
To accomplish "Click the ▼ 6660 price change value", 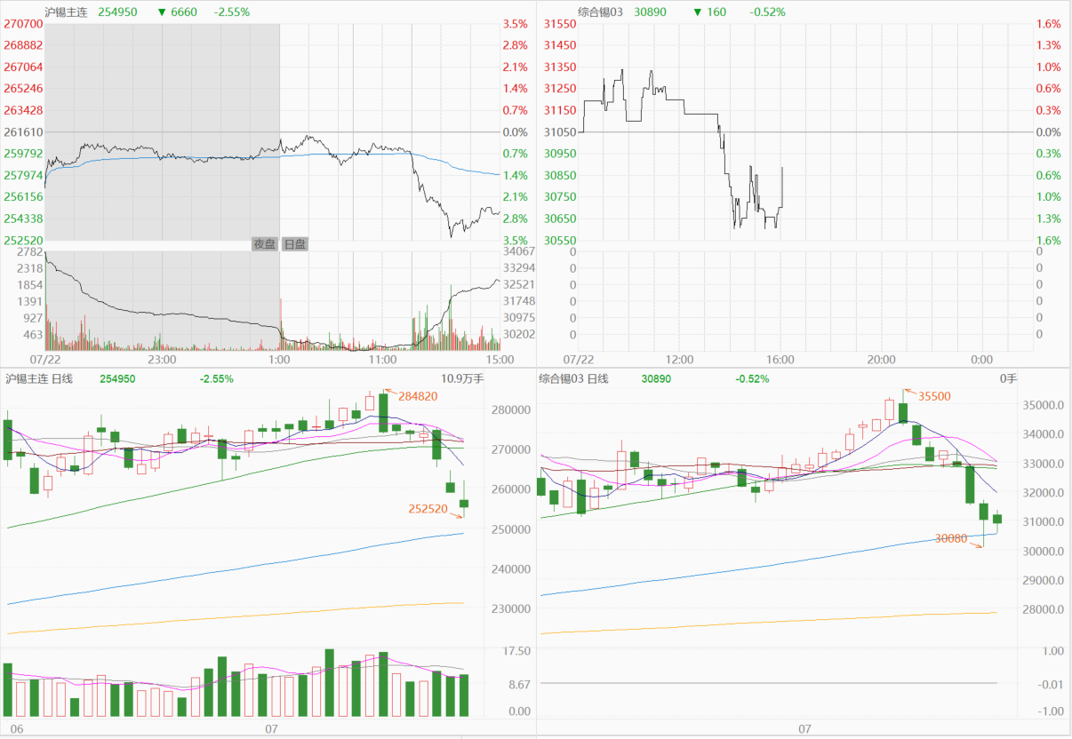I will [177, 12].
